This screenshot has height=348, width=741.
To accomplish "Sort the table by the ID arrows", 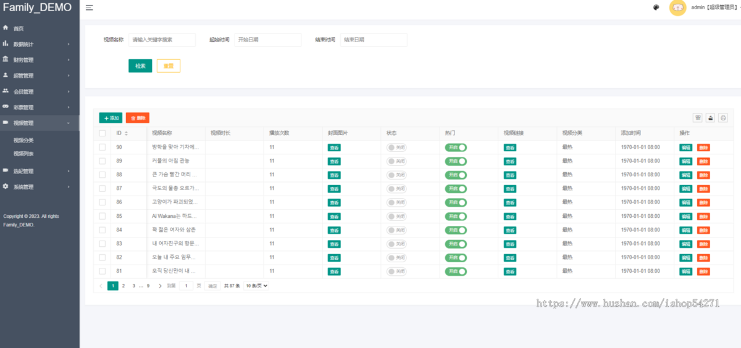I will click(x=126, y=133).
